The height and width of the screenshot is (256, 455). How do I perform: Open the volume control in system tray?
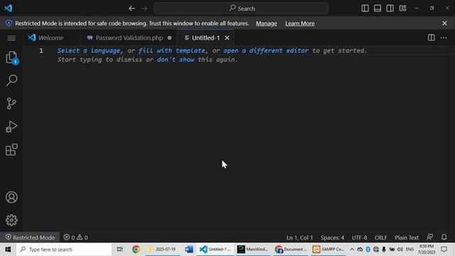400,250
